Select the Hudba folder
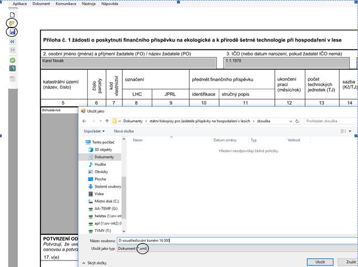This screenshot has width=358, height=267. point(97,164)
